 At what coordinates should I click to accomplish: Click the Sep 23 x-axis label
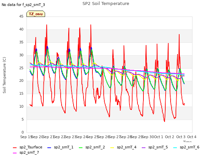[71, 137]
